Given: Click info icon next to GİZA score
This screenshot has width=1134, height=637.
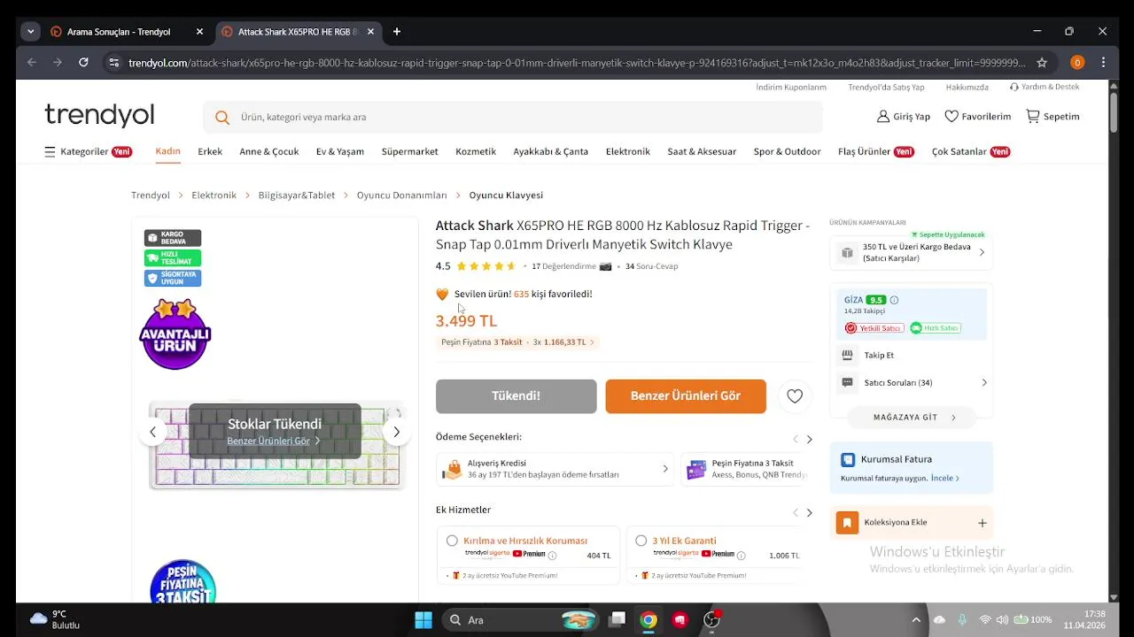Looking at the screenshot, I should point(894,300).
